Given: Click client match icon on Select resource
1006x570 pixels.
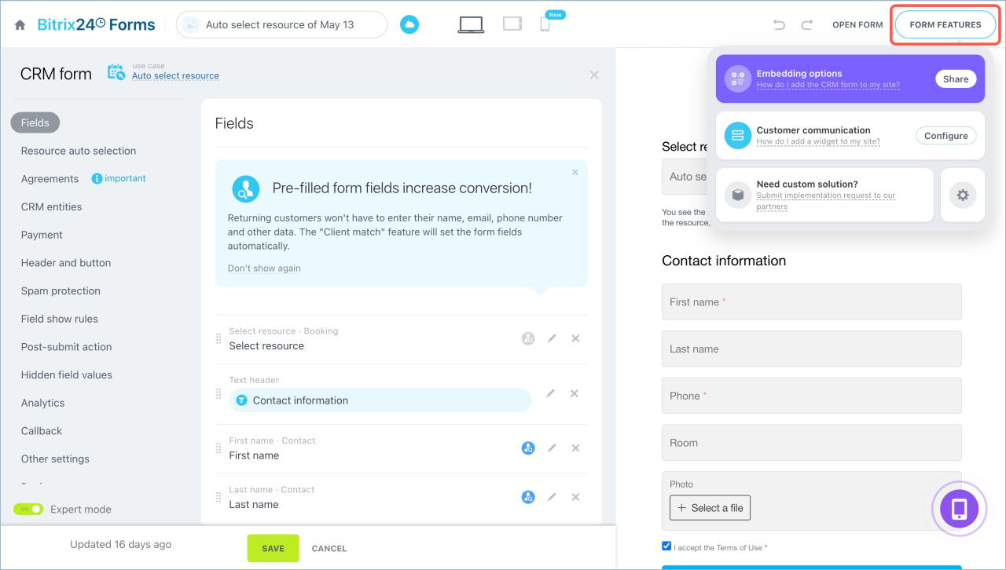Looking at the screenshot, I should (x=528, y=338).
